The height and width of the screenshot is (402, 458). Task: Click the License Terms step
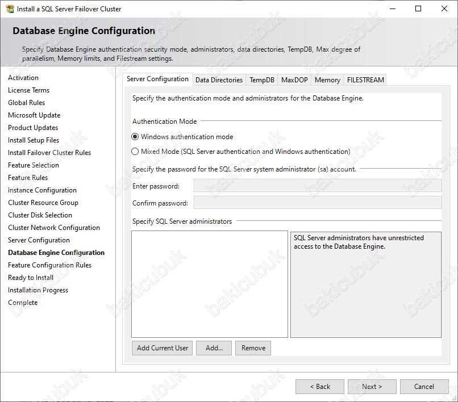pyautogui.click(x=28, y=90)
